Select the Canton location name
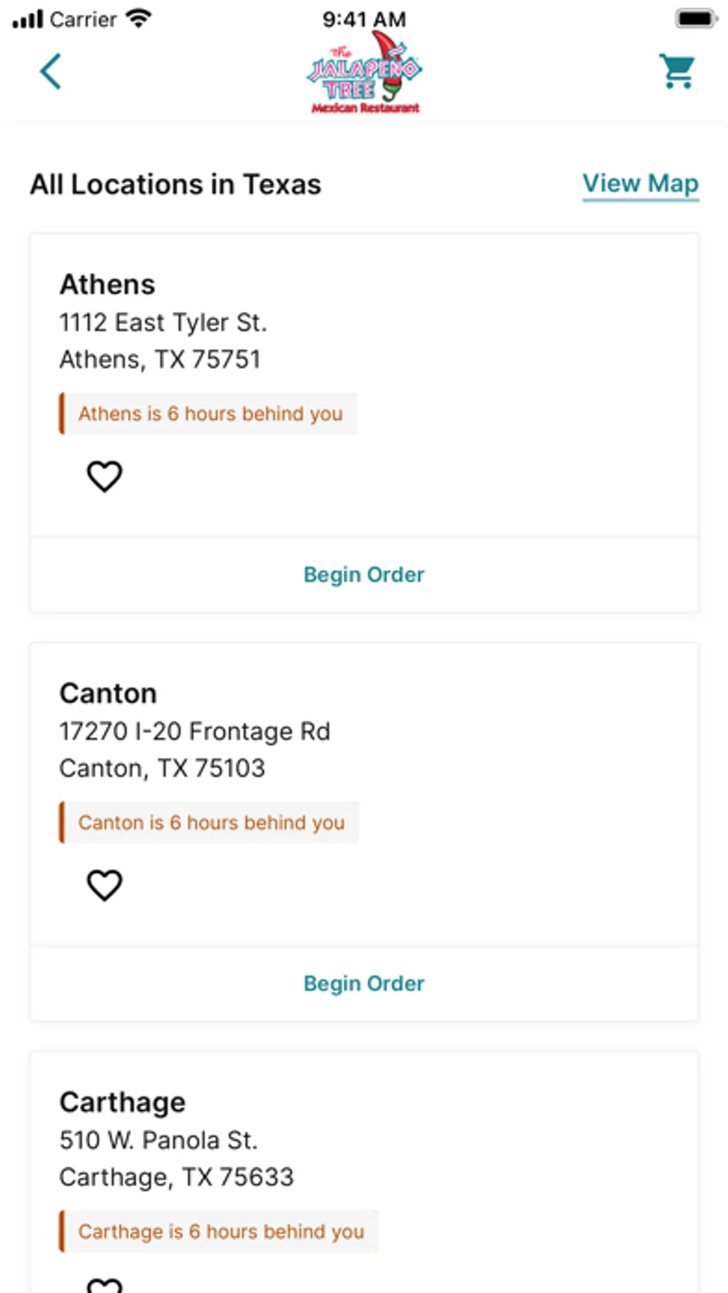728x1293 pixels. 108,693
